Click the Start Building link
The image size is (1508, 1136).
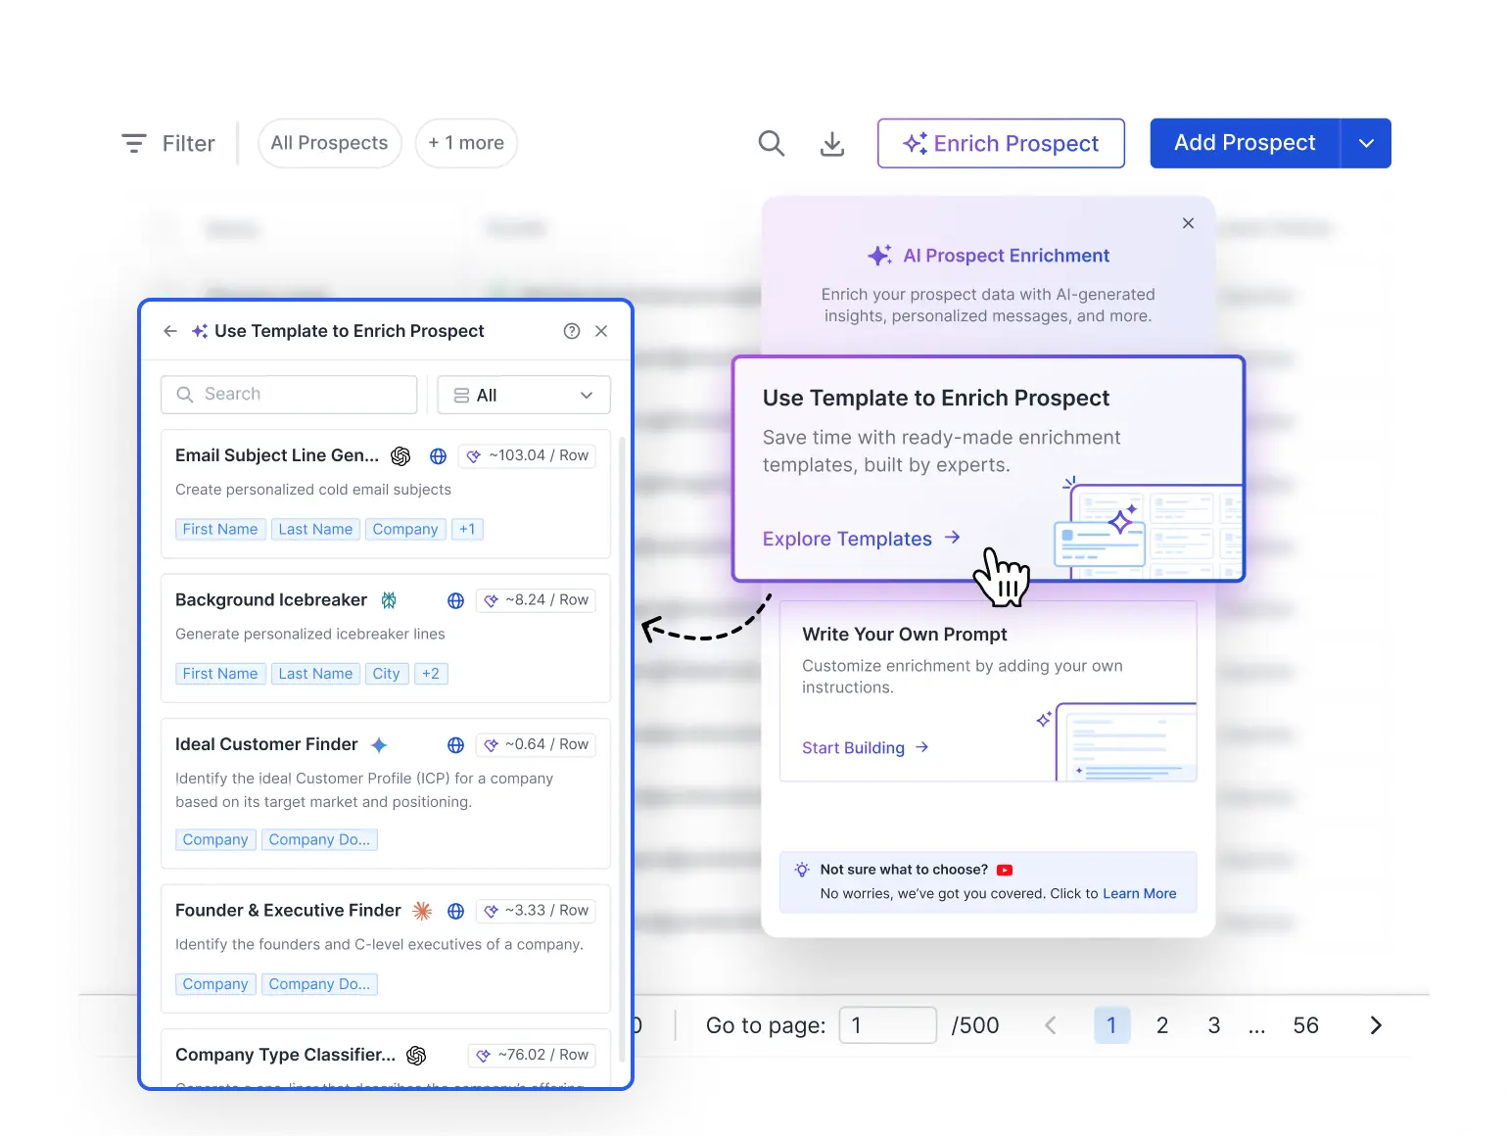click(x=853, y=747)
